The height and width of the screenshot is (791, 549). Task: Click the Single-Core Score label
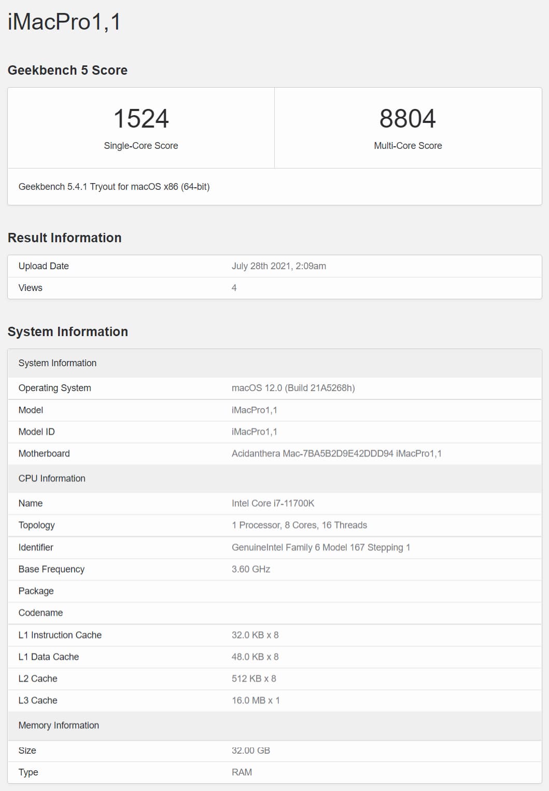(141, 146)
